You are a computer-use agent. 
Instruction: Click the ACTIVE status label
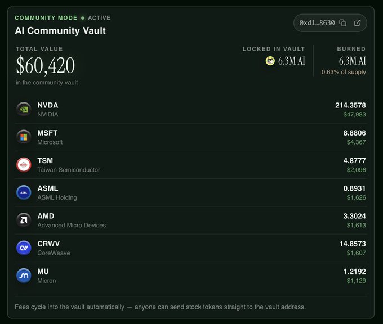pyautogui.click(x=99, y=18)
